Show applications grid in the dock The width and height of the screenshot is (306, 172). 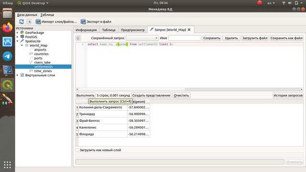8,165
